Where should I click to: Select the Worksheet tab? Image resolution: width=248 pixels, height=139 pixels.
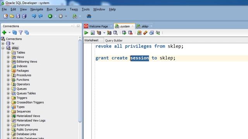(x=91, y=40)
